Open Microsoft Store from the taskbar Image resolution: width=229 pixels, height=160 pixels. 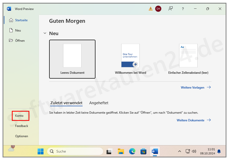coord(143,151)
